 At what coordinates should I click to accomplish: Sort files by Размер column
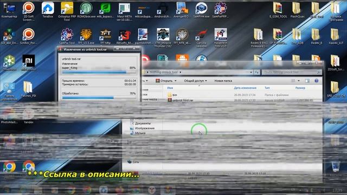pos(300,88)
